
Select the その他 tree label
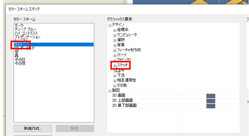pyautogui.click(x=122, y=85)
